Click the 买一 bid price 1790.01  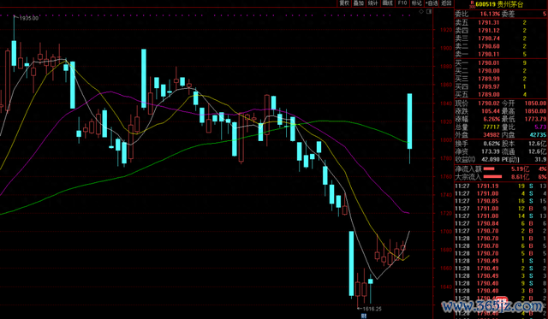pyautogui.click(x=489, y=62)
